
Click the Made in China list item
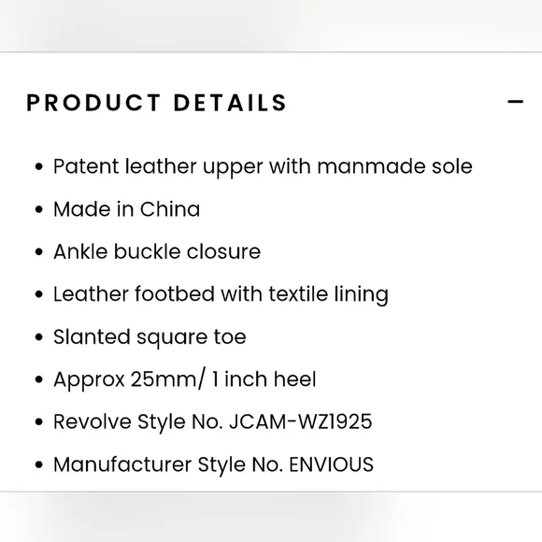pyautogui.click(x=126, y=209)
